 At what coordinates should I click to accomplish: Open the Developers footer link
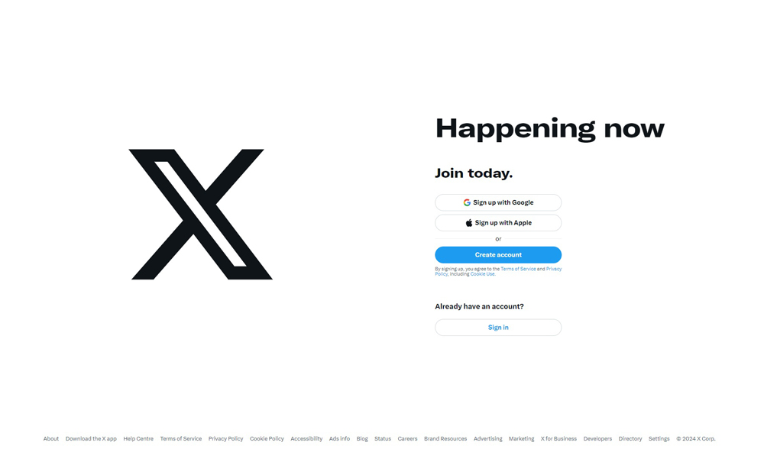click(x=597, y=439)
